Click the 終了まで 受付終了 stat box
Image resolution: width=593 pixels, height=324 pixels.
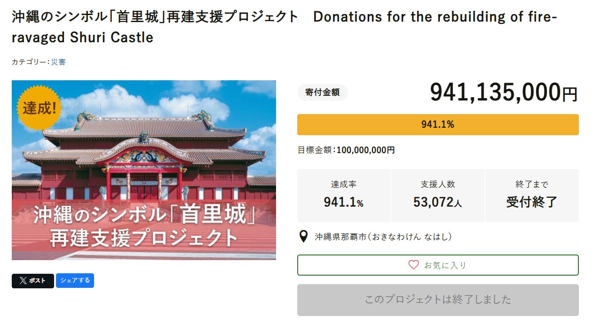(x=532, y=195)
